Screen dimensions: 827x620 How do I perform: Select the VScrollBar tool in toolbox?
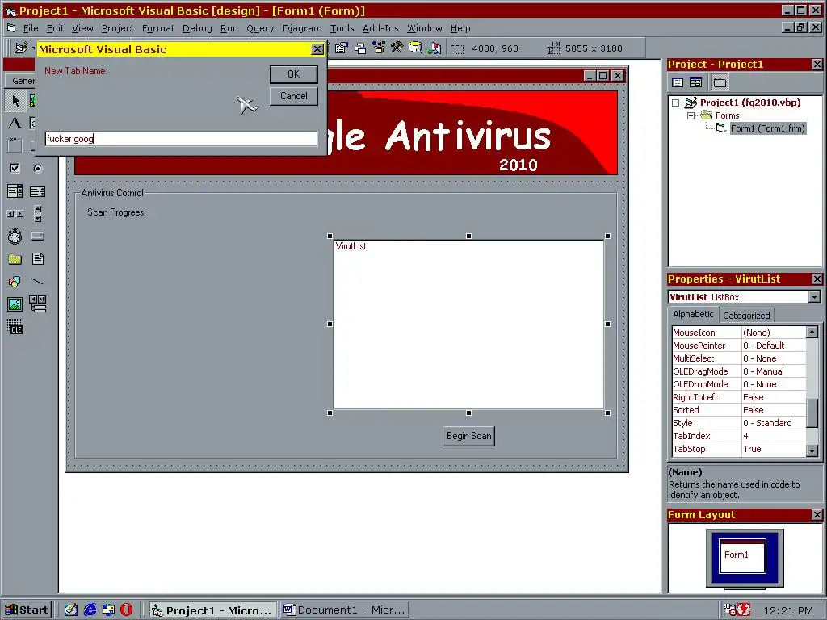[37, 213]
